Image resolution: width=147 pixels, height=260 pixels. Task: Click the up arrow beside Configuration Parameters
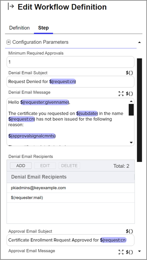pyautogui.click(x=139, y=43)
